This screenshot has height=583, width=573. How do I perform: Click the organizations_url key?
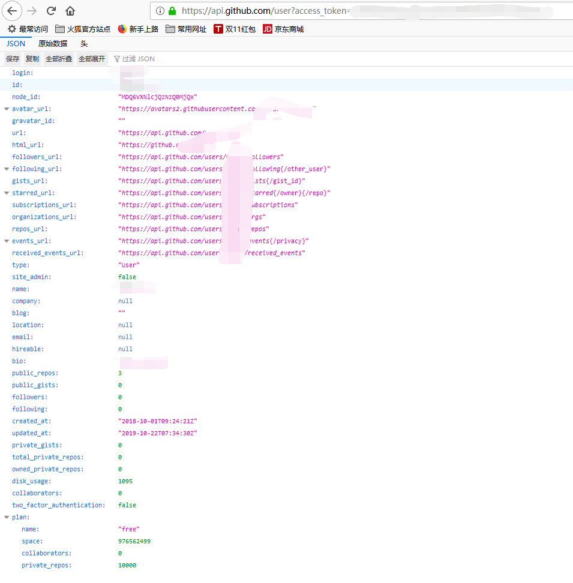(x=44, y=217)
